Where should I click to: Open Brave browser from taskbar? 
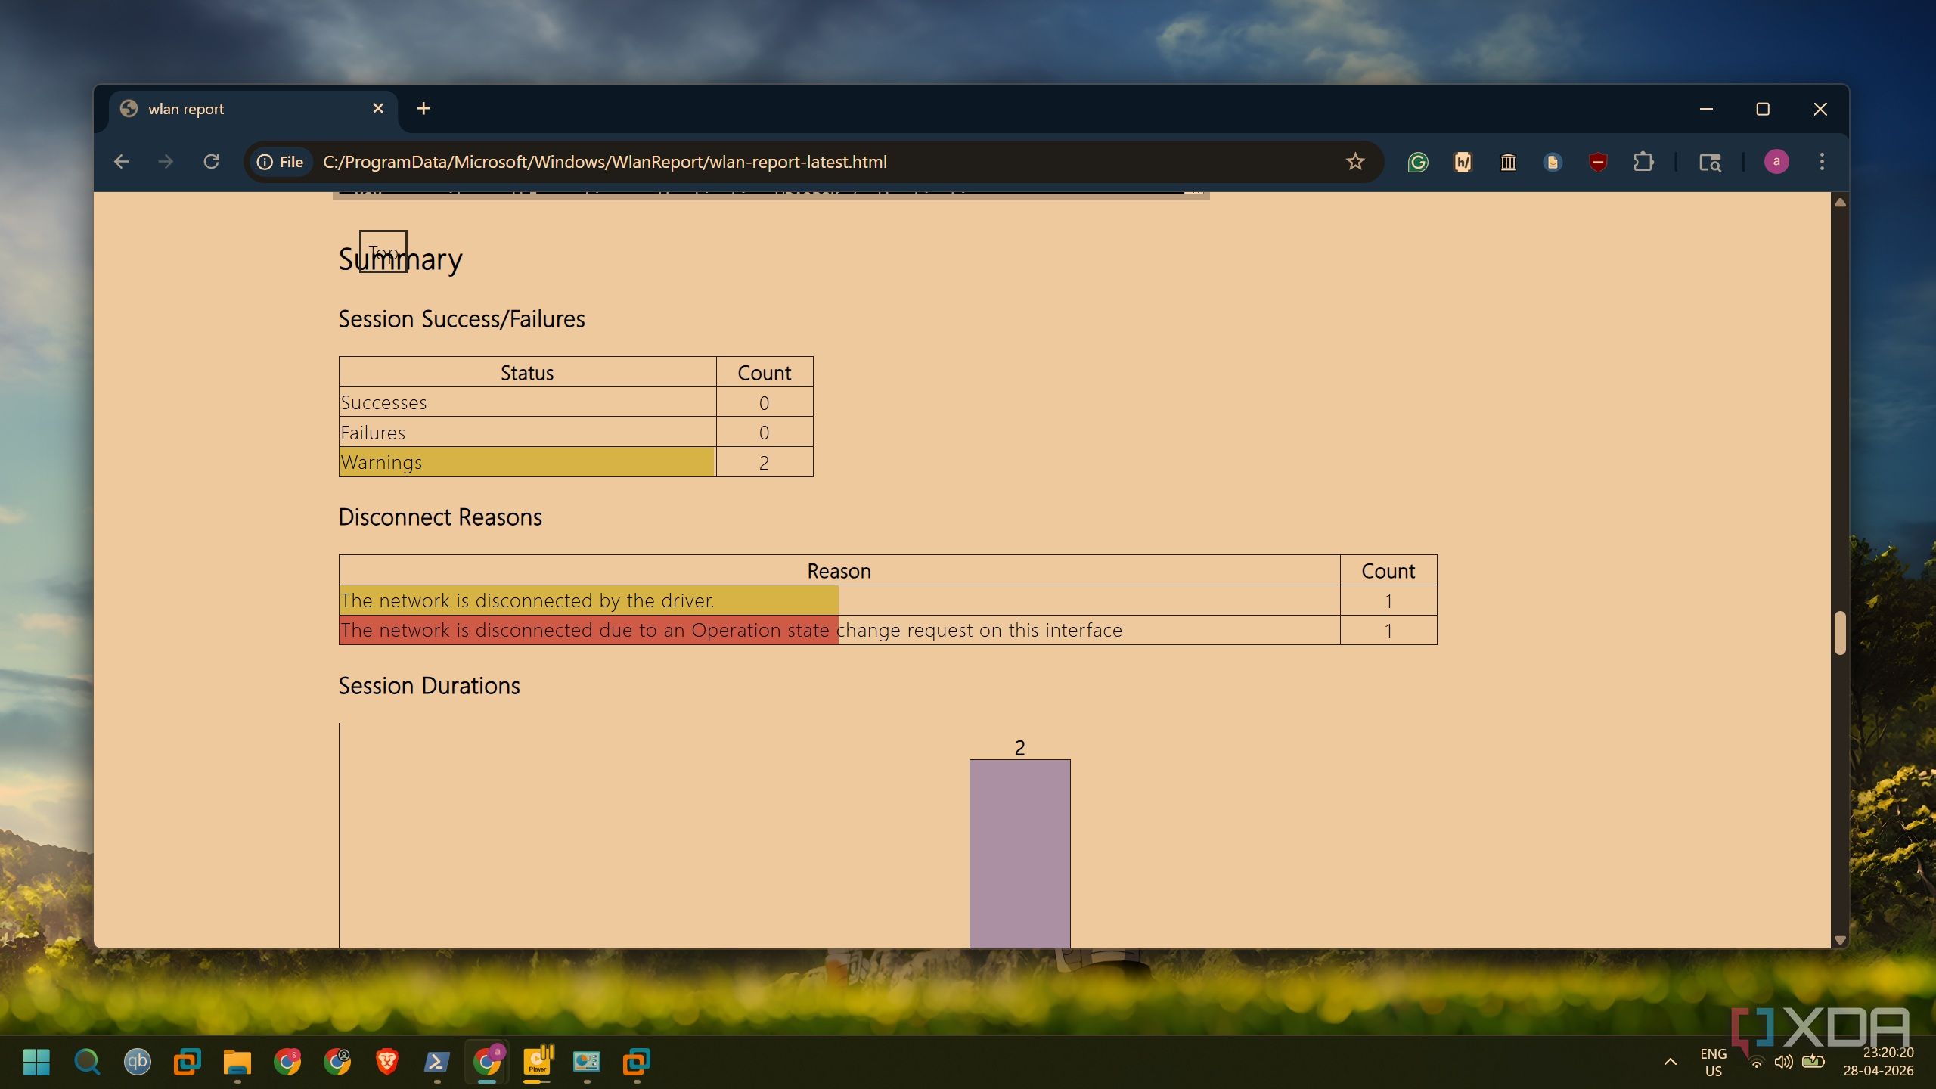click(386, 1062)
